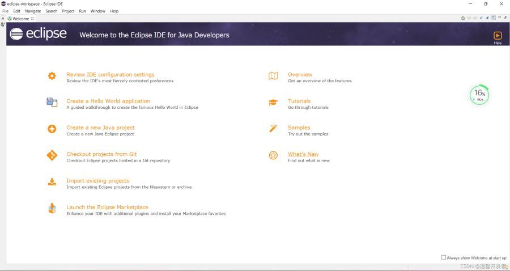Click the plus icon for new Java project
The height and width of the screenshot is (271, 510).
[x=52, y=129]
